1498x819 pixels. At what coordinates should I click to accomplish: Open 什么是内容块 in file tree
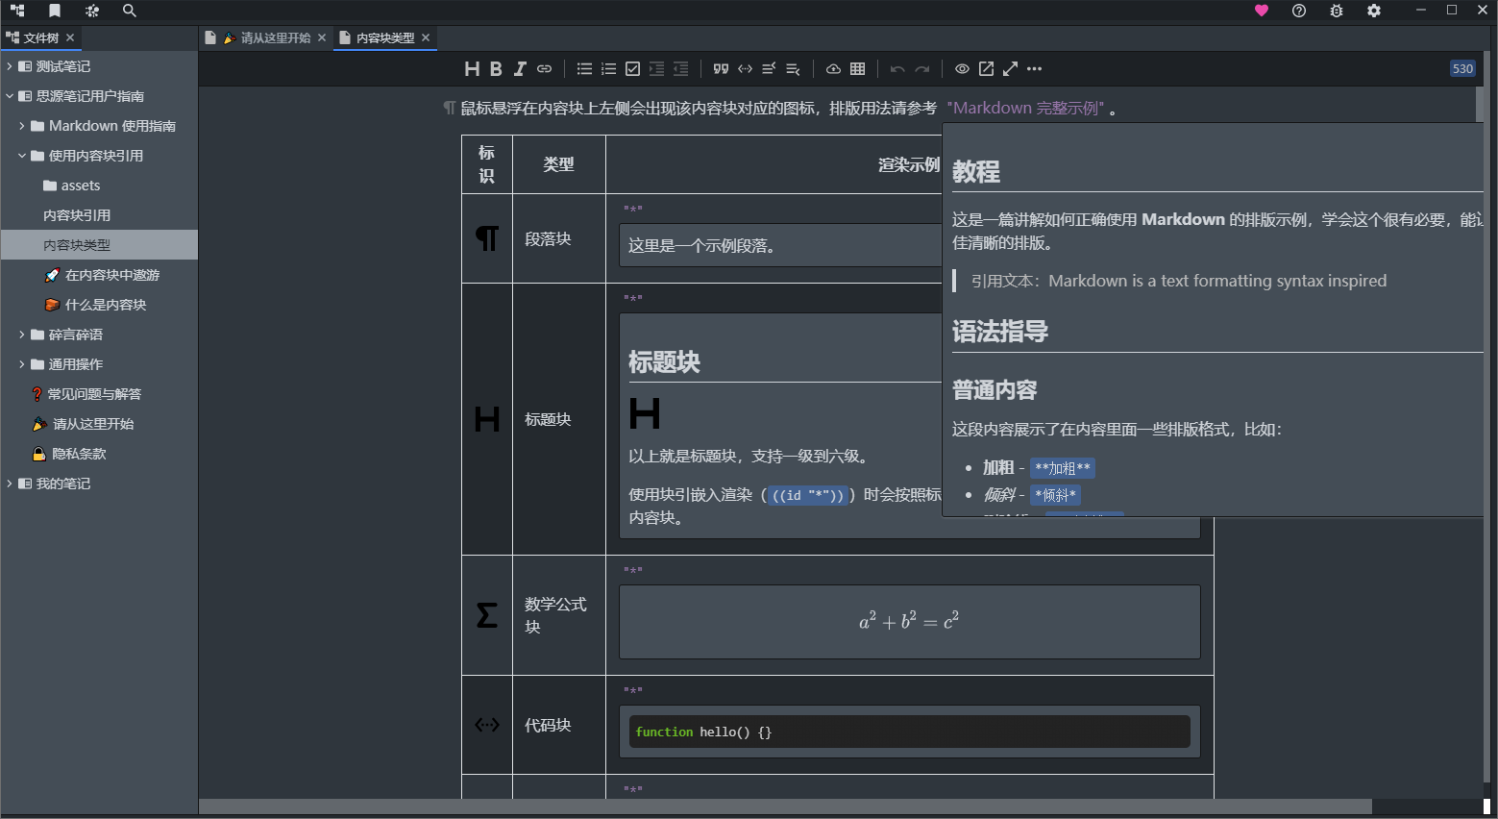tap(106, 305)
